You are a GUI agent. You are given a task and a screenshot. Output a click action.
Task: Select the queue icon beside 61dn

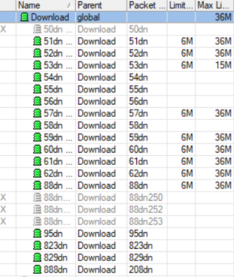click(x=37, y=162)
